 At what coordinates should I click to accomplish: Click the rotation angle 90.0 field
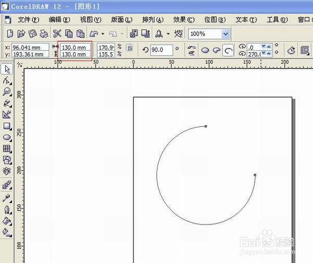[161, 50]
